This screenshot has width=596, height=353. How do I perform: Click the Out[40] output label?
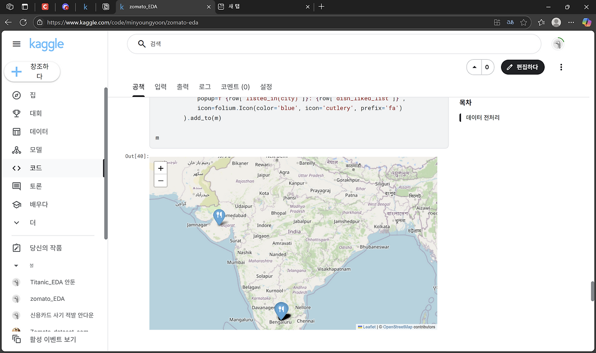136,156
